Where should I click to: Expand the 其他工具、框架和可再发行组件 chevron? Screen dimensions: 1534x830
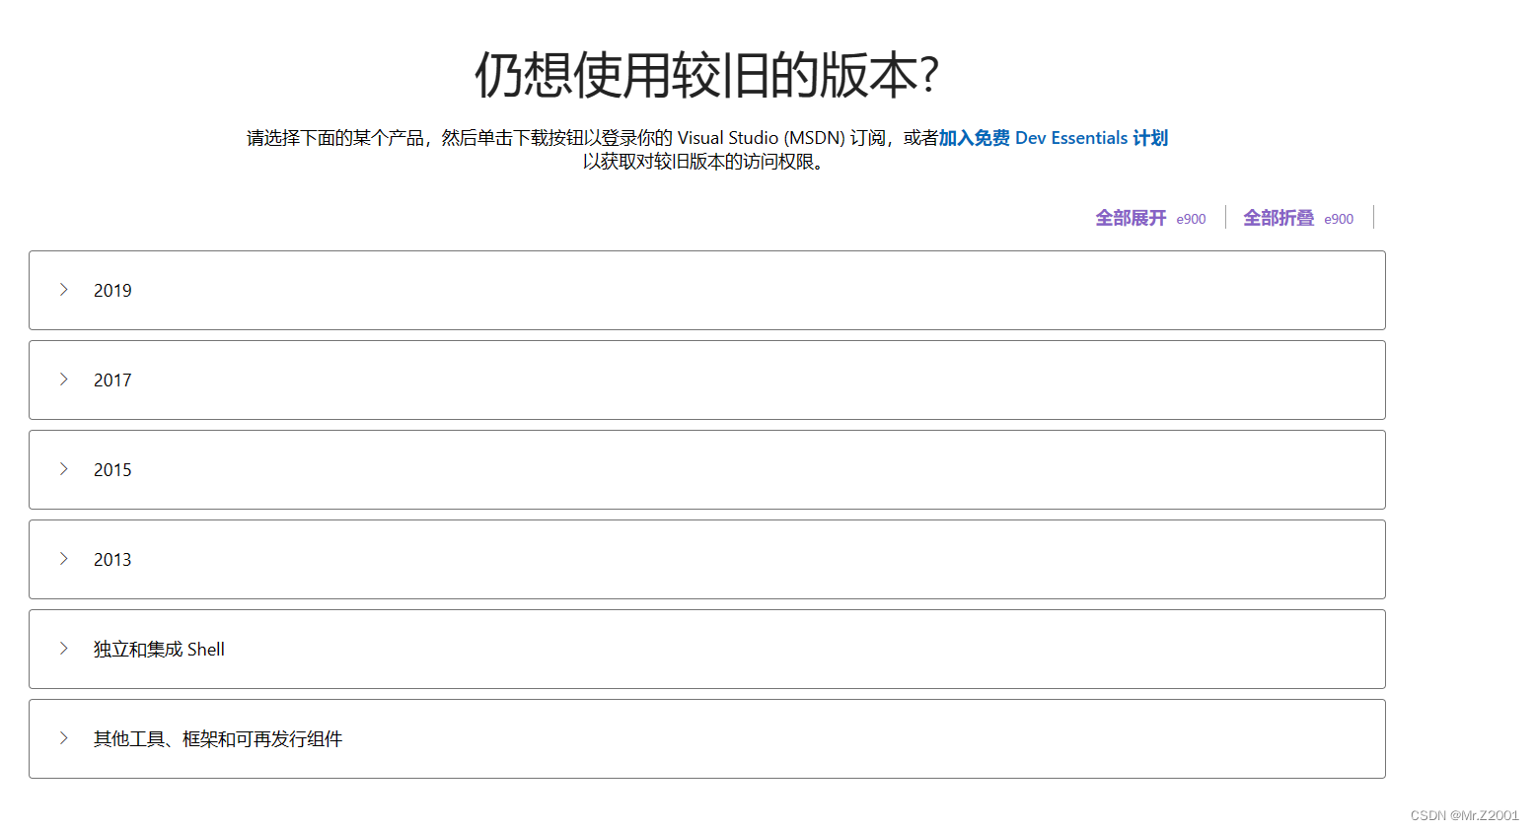click(x=64, y=738)
